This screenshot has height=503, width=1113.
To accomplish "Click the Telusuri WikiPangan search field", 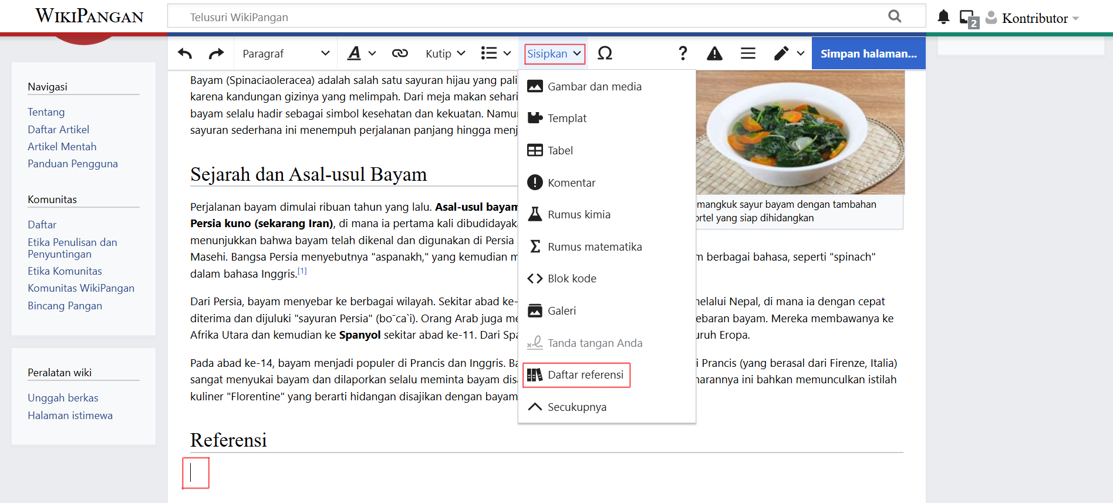I will click(x=528, y=17).
